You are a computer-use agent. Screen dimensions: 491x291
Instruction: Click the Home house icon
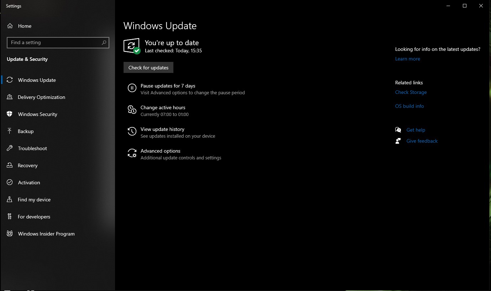pos(10,26)
